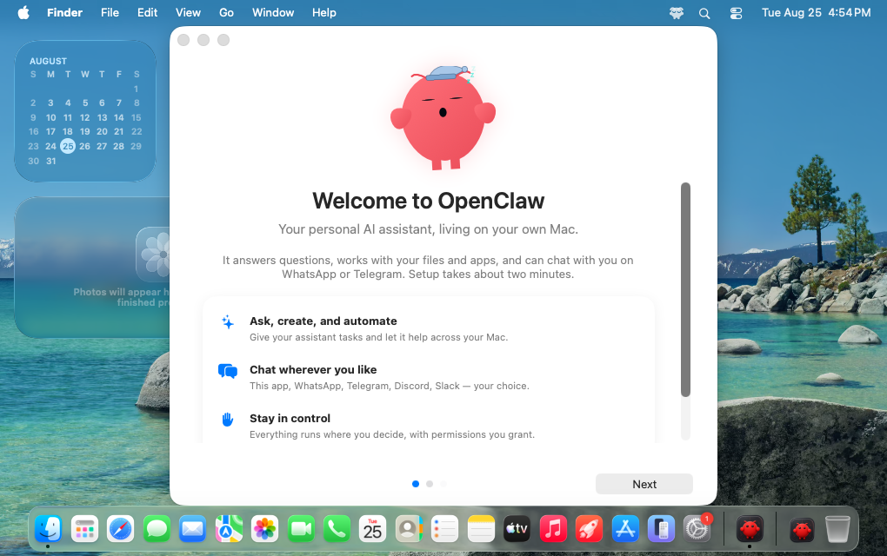
Task: Click "Ask, create, and automate" feature title
Action: click(323, 321)
